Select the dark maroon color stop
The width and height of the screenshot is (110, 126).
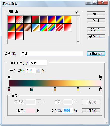(9, 89)
